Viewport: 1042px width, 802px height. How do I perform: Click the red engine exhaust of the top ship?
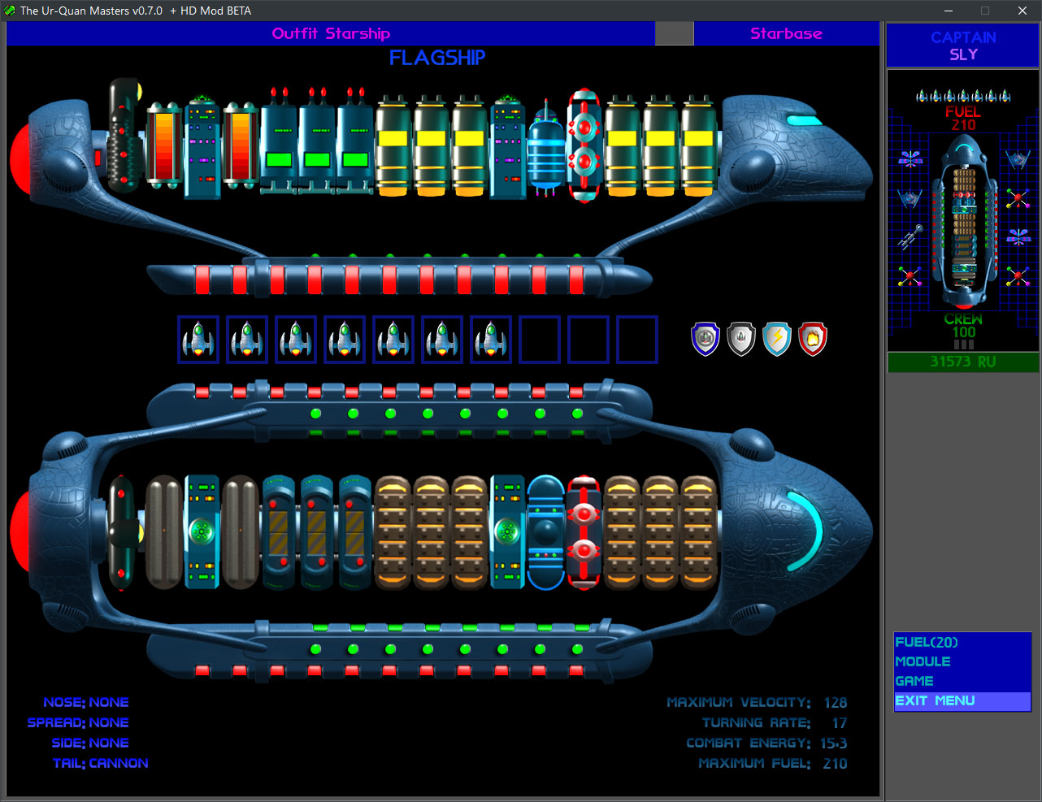coord(20,159)
